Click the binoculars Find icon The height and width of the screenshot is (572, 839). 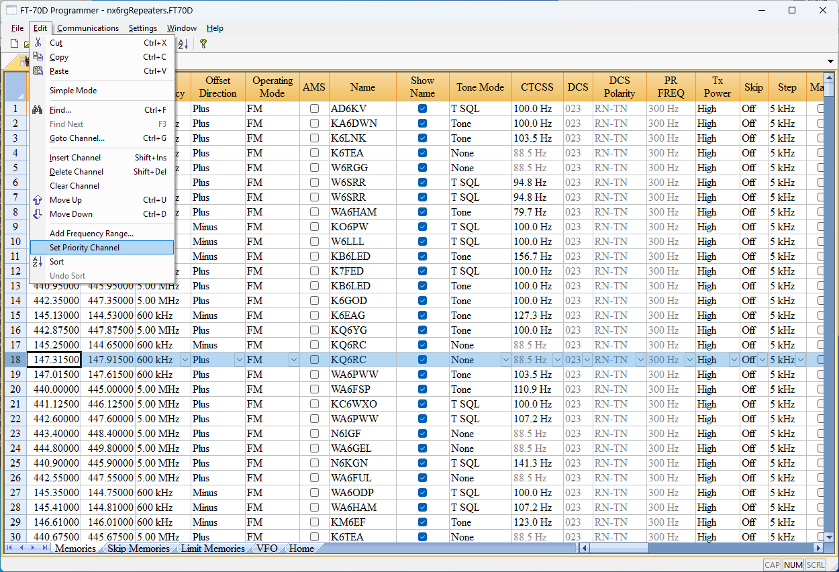tap(38, 110)
